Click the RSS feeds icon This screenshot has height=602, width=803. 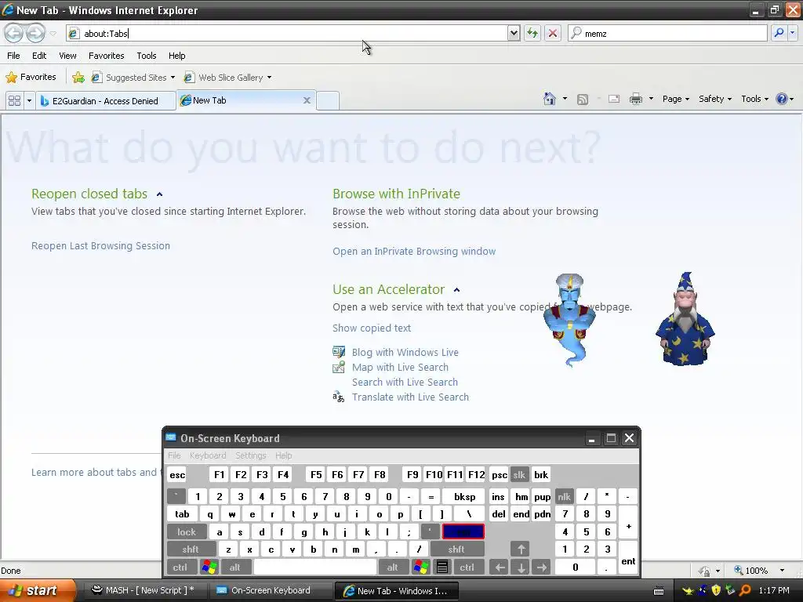tap(583, 100)
